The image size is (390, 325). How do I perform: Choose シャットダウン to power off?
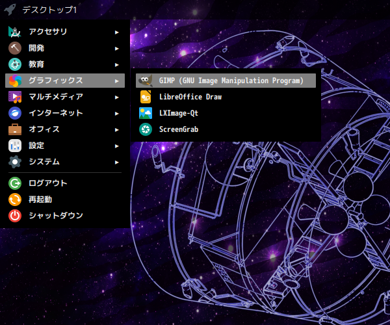pyautogui.click(x=65, y=216)
